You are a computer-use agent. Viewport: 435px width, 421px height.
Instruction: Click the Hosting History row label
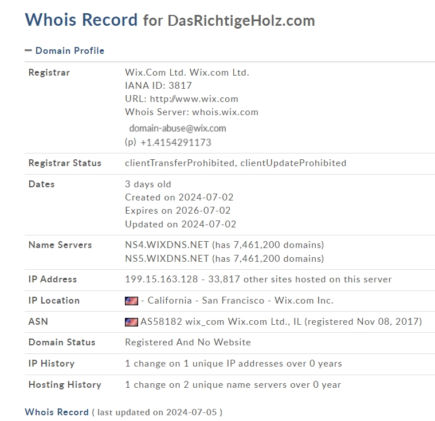coord(65,385)
